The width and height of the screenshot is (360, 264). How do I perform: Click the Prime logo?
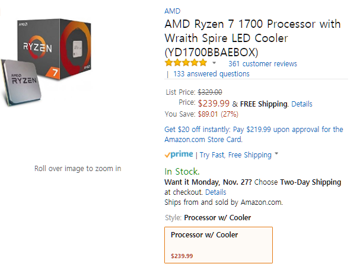(x=179, y=154)
